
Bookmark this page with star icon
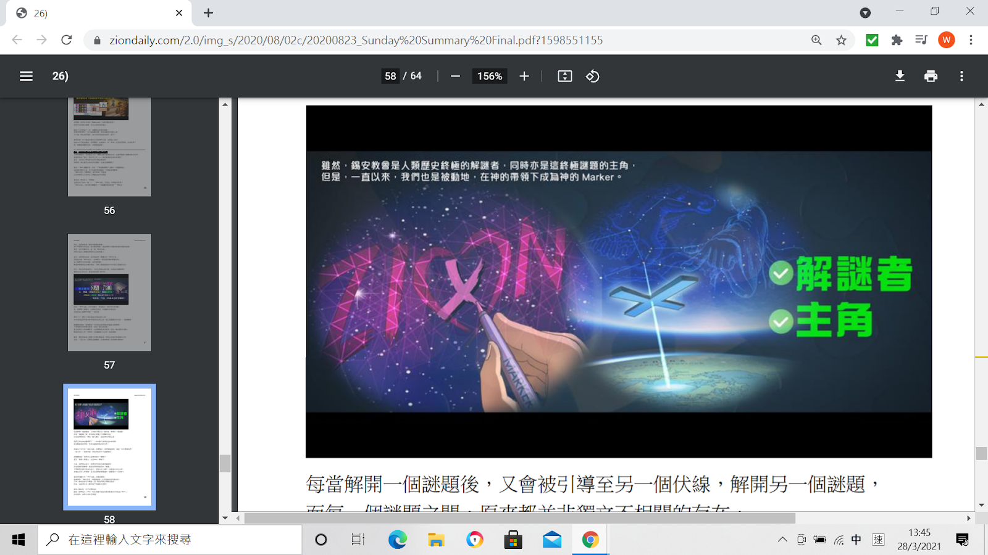click(841, 40)
